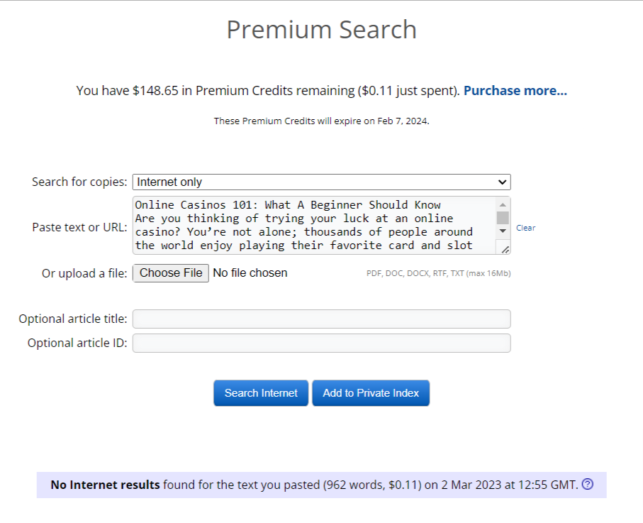Clear the pasted text with the Clear link

click(x=526, y=228)
